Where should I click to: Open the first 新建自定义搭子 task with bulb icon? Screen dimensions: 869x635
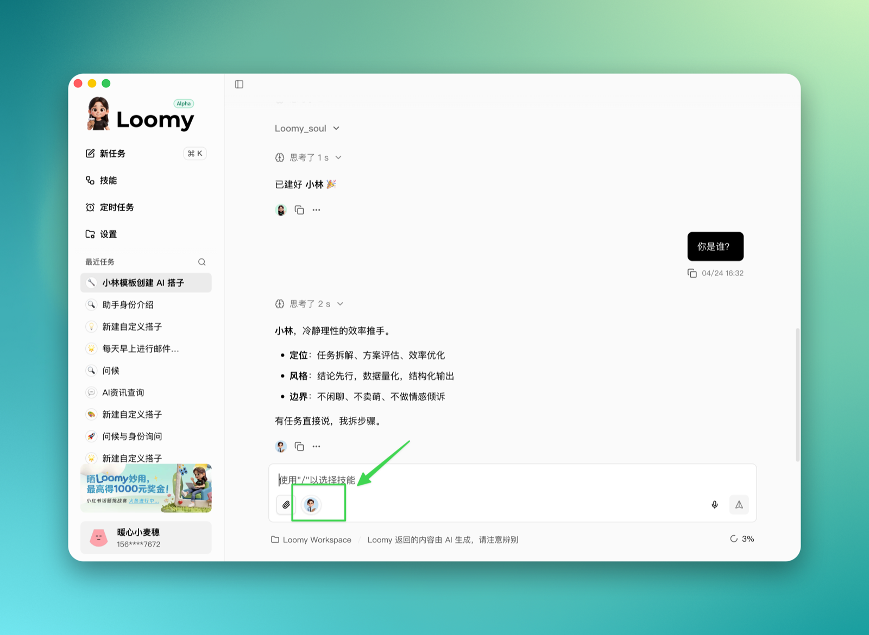tap(146, 327)
